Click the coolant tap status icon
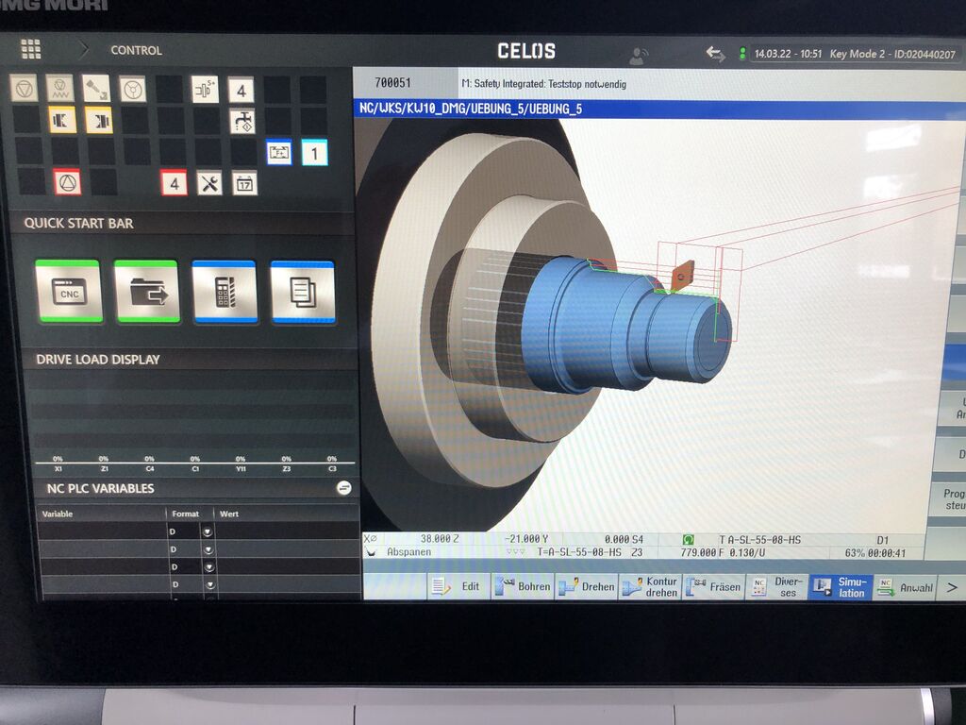The height and width of the screenshot is (725, 966). pos(242,122)
